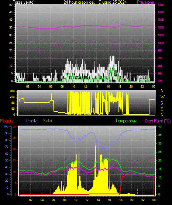Click the 1010 pressure axis value
Image resolution: width=172 pixels, height=205 pixels.
[x=161, y=27]
